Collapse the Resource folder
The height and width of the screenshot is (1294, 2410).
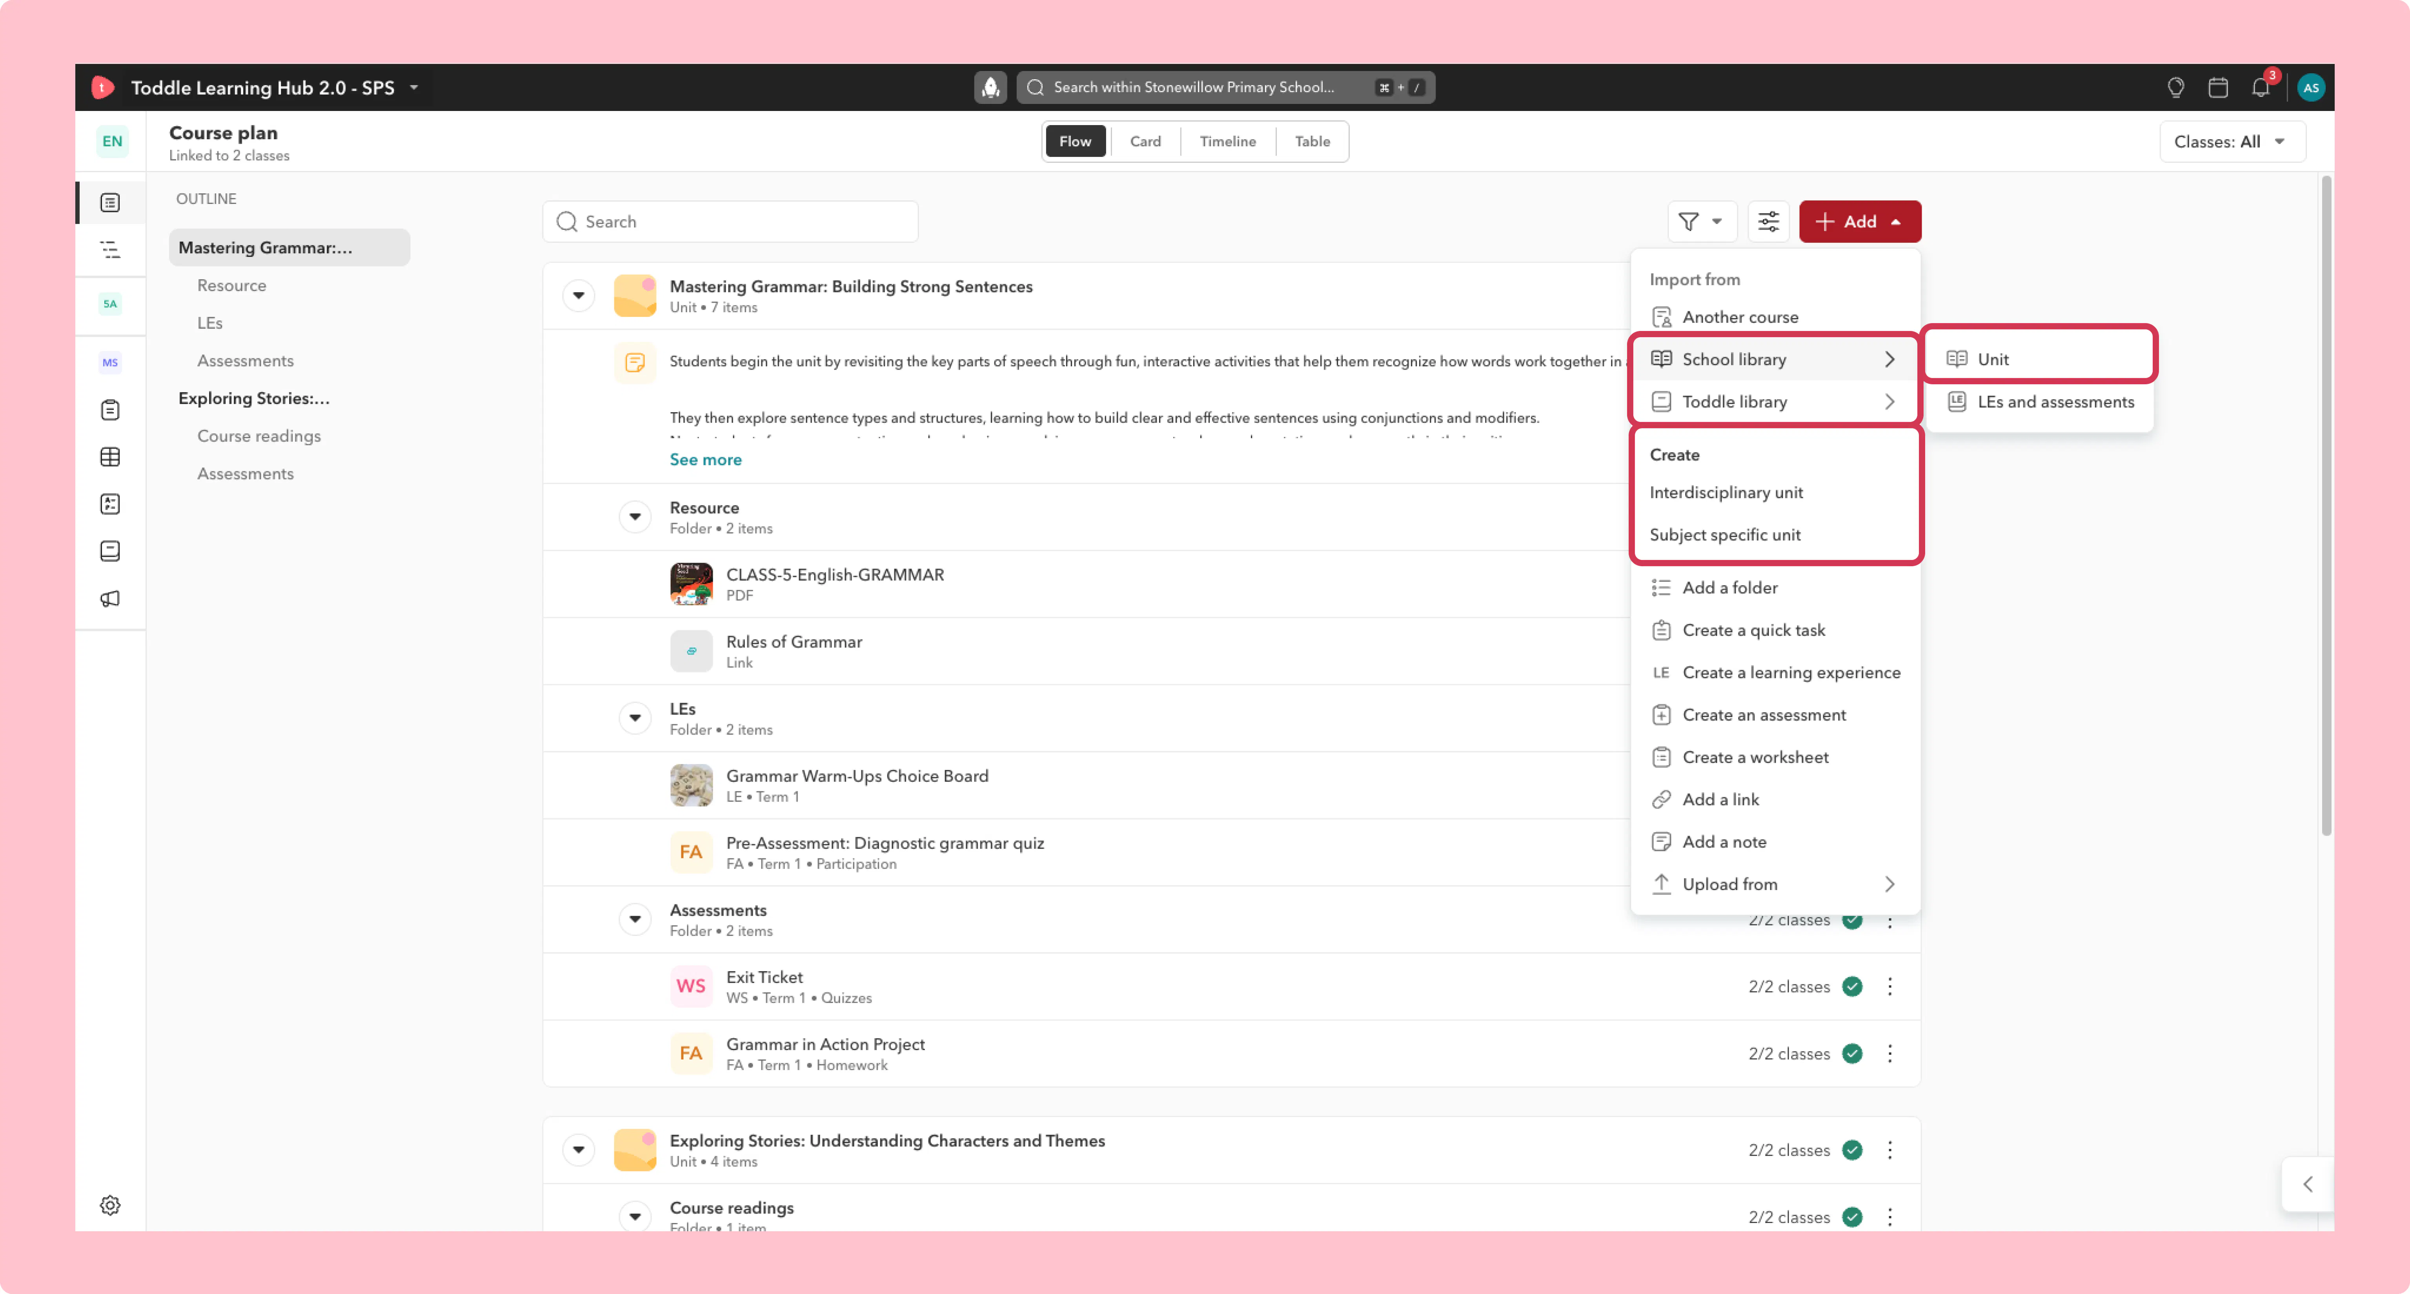pyautogui.click(x=635, y=517)
